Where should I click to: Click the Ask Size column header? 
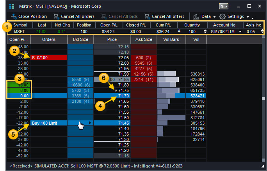[144, 39]
